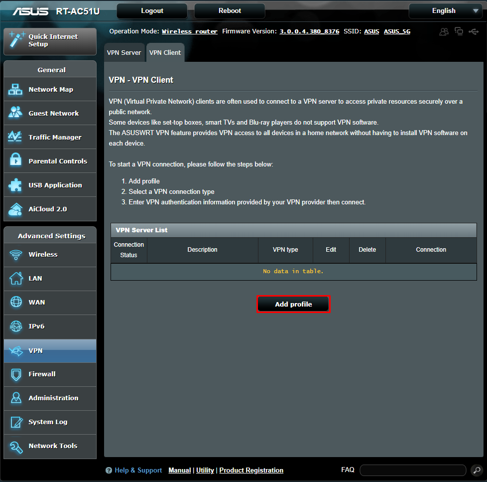This screenshot has width=487, height=482.
Task: Select the Parental Controls padlock icon
Action: click(x=15, y=161)
